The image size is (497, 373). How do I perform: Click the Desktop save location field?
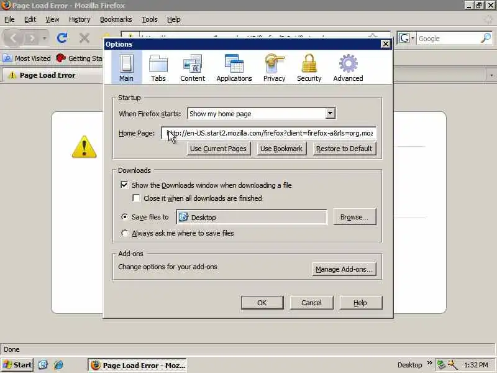[252, 217]
